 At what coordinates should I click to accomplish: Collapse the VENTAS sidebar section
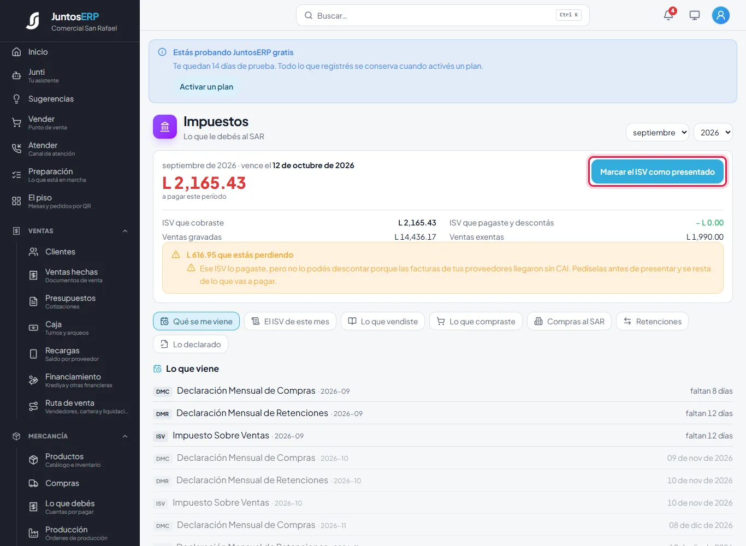pyautogui.click(x=125, y=231)
